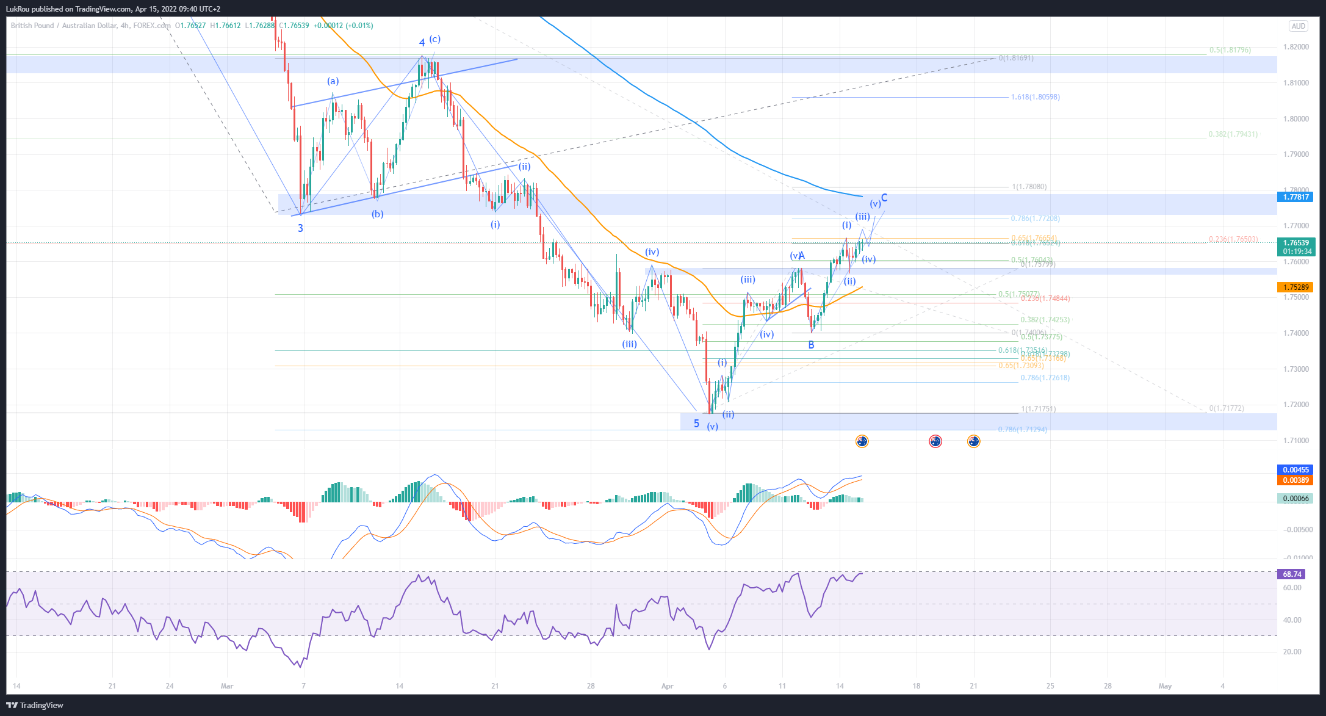The width and height of the screenshot is (1326, 716).
Task: Click the 1.618(1.80598) Fibonacci level label
Action: click(1035, 97)
